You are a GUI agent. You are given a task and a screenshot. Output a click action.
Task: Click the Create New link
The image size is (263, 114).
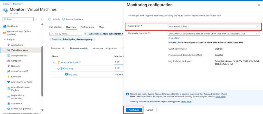click(174, 38)
